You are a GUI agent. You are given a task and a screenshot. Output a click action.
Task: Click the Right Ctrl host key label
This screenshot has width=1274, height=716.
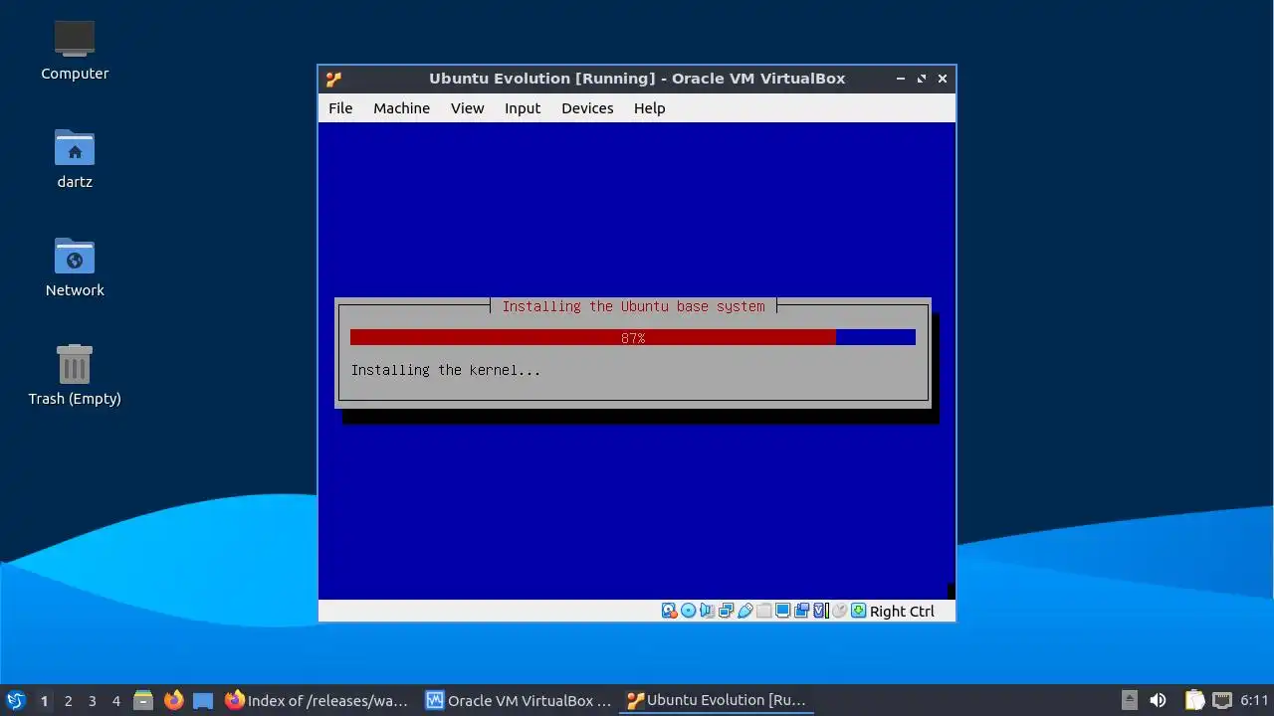[902, 612]
